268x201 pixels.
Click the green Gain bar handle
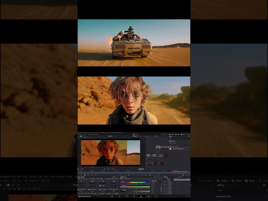104,186
